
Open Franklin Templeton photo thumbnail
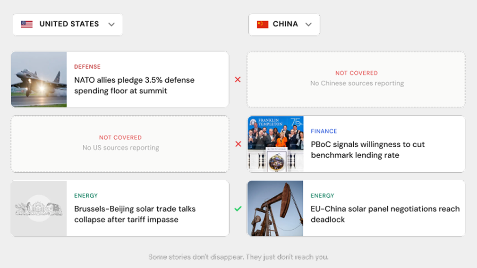click(275, 144)
